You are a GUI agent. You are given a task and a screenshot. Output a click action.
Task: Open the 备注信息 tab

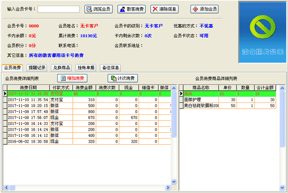tap(110, 68)
